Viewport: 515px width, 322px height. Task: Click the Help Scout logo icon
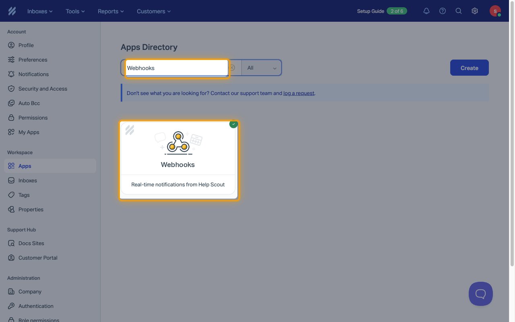click(12, 11)
